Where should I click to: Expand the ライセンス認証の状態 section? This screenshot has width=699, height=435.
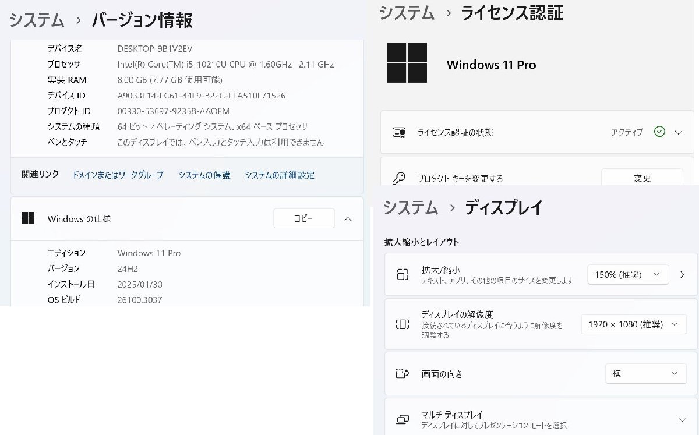click(x=678, y=132)
